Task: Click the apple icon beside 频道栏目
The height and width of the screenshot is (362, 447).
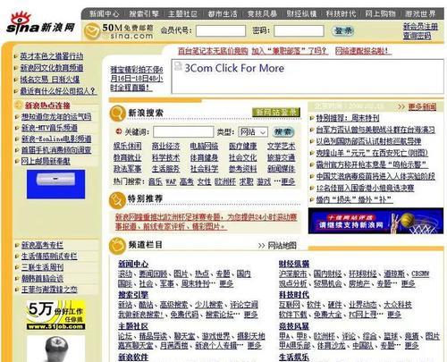Action: (117, 246)
